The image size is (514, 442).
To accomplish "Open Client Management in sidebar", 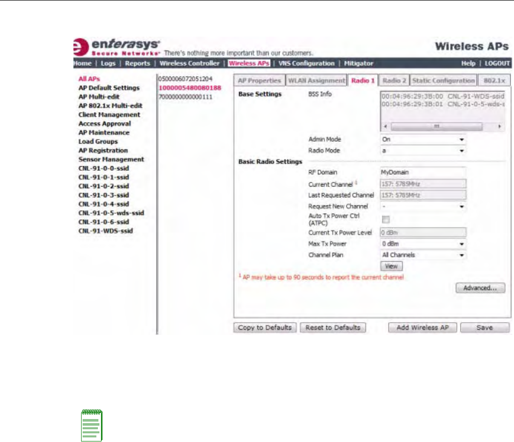I will (x=109, y=115).
